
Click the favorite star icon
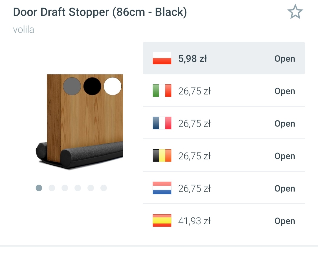click(295, 12)
